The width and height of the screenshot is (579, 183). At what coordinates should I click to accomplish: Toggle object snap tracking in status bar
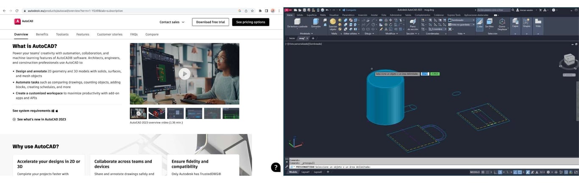(x=515, y=172)
